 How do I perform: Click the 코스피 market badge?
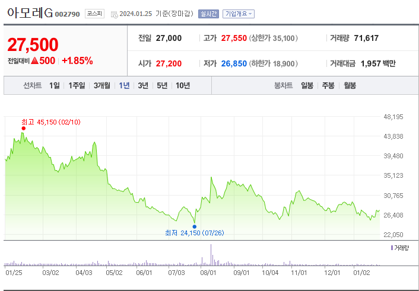(x=94, y=14)
